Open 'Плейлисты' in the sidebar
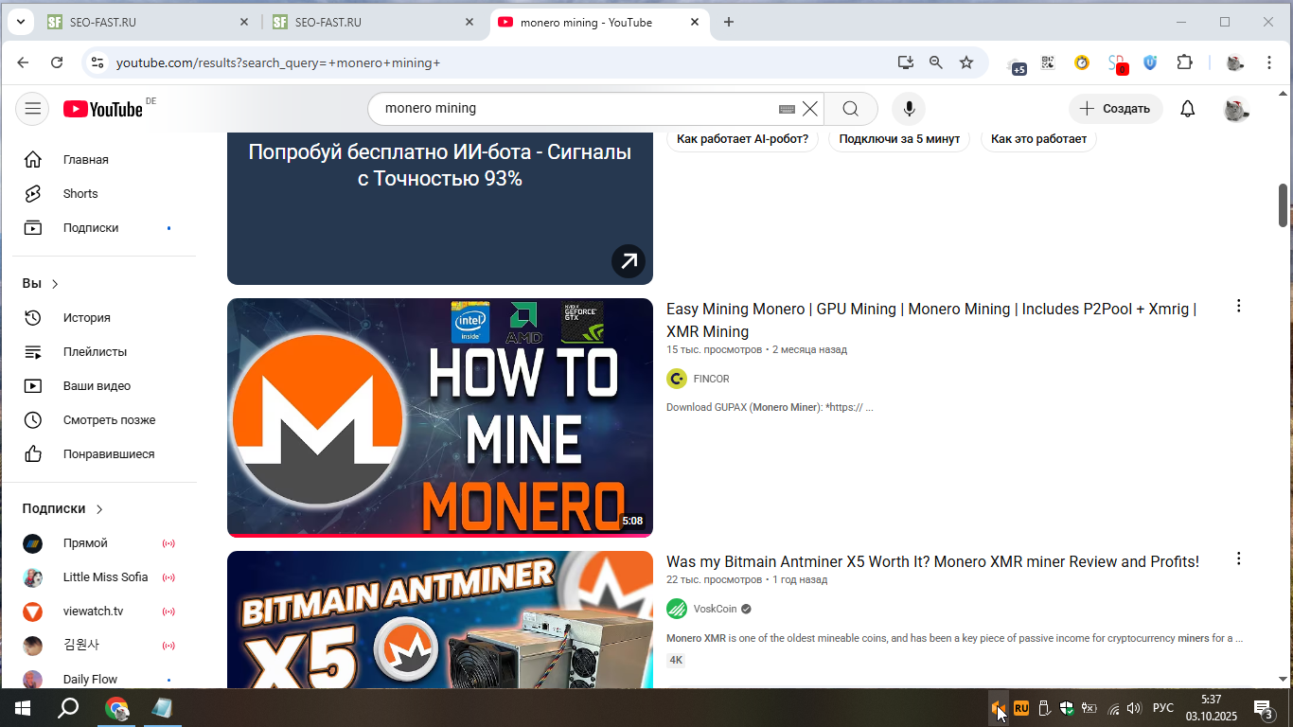 [104, 352]
